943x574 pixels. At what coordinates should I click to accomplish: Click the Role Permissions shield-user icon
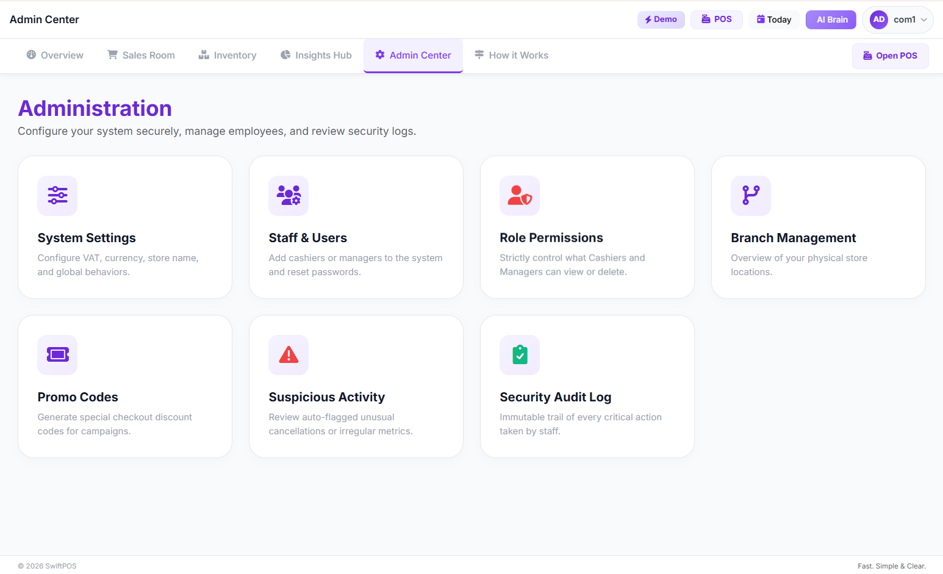520,195
